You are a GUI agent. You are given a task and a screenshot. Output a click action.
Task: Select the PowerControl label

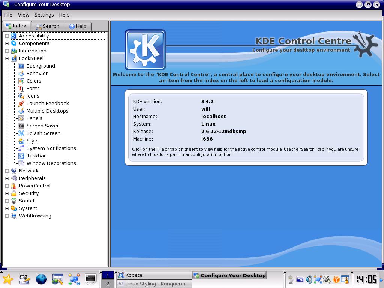pos(35,186)
